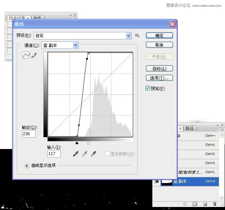Pick the white point eyedropper
Viewport: 225px width, 210px height.
pyautogui.click(x=93, y=154)
